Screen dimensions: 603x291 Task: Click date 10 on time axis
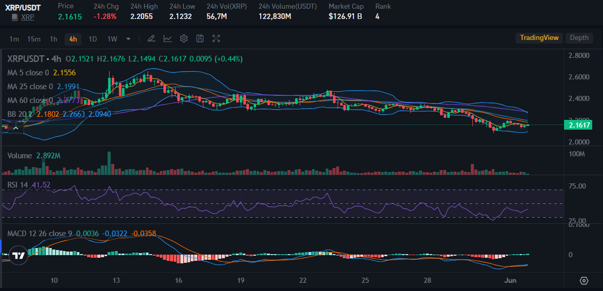point(54,280)
